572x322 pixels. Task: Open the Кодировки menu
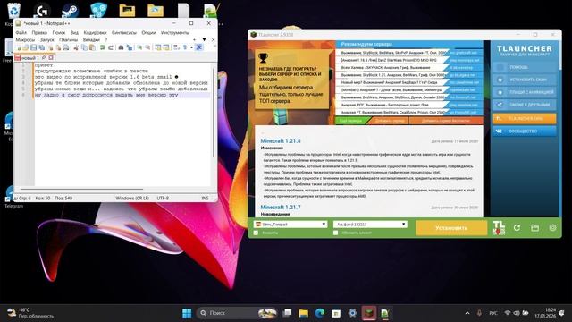point(95,32)
